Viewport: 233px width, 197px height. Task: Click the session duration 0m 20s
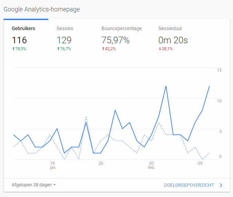pos(173,40)
